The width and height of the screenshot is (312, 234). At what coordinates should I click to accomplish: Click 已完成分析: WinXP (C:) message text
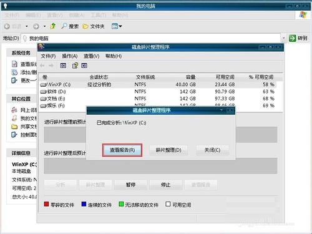click(121, 123)
